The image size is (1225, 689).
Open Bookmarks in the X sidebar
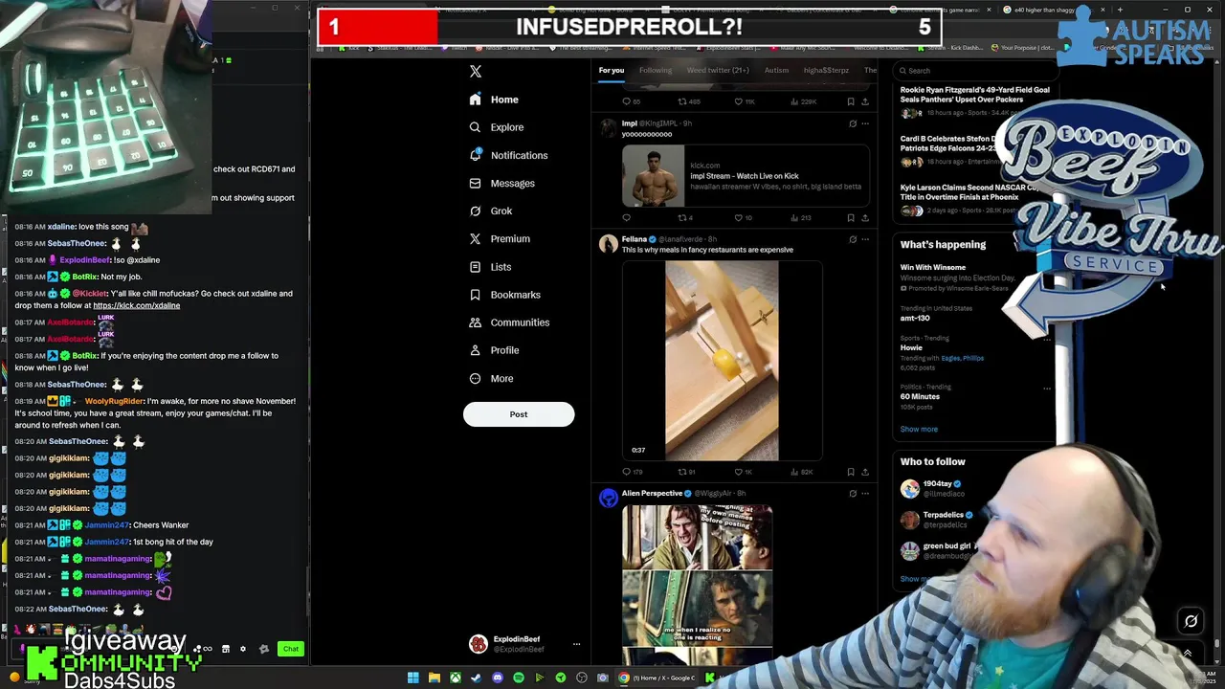(x=504, y=295)
